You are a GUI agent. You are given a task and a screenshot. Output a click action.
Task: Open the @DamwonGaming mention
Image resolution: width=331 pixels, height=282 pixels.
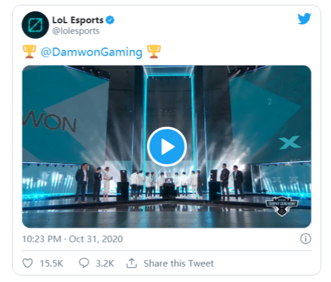[91, 52]
